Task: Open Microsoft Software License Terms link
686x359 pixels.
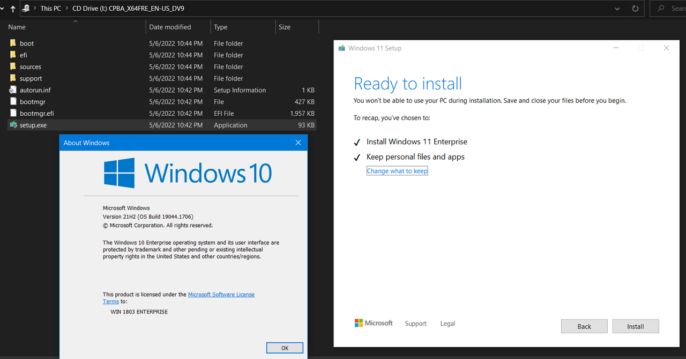Action: [x=221, y=295]
